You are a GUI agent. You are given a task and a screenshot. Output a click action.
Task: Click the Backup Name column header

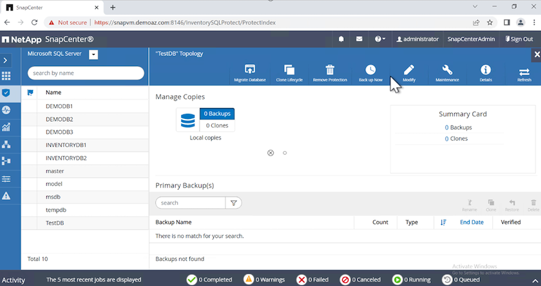[173, 222]
